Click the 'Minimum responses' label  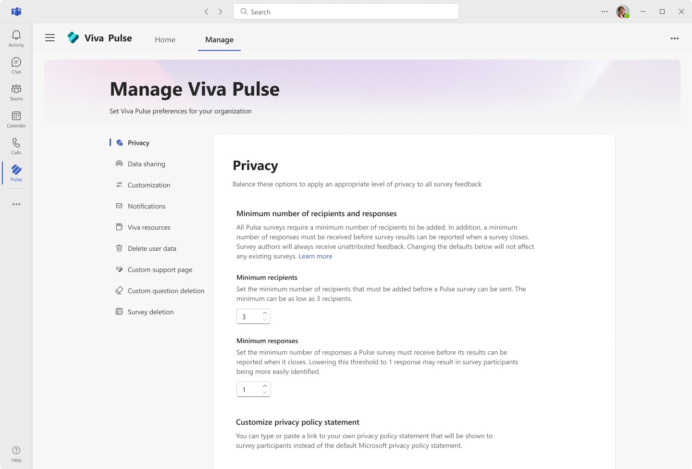pyautogui.click(x=267, y=341)
